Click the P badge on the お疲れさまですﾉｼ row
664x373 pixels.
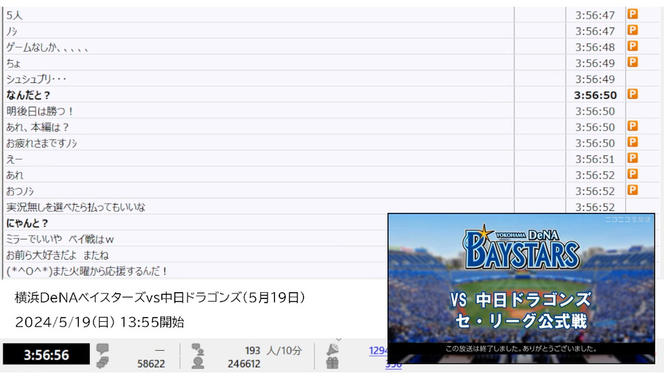(x=632, y=142)
